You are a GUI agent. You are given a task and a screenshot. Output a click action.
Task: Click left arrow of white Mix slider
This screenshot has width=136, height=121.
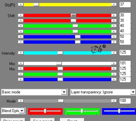(x=21, y=63)
